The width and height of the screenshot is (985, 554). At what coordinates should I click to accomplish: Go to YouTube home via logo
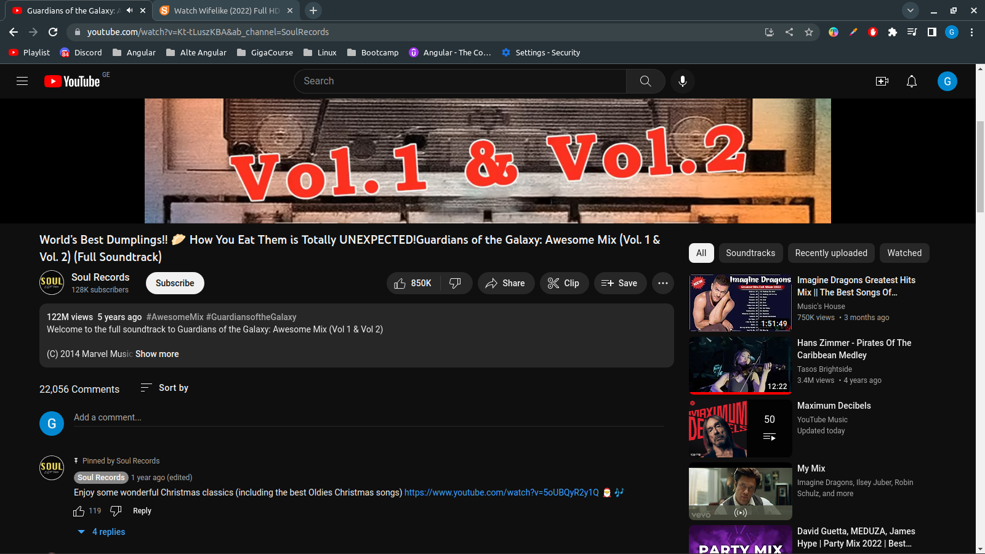(72, 81)
